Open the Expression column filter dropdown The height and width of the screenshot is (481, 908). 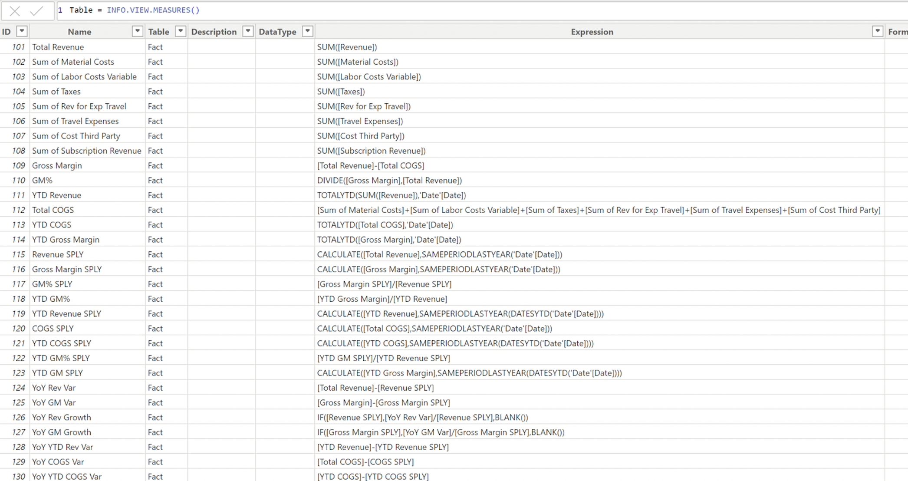(877, 31)
